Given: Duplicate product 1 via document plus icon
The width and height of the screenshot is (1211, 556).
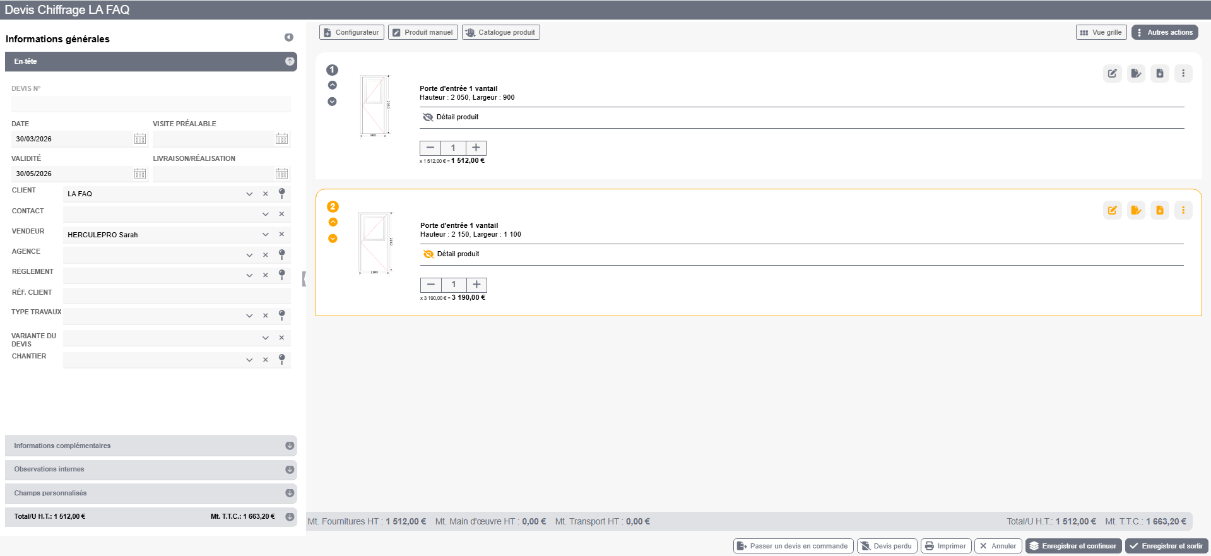Looking at the screenshot, I should (1160, 73).
